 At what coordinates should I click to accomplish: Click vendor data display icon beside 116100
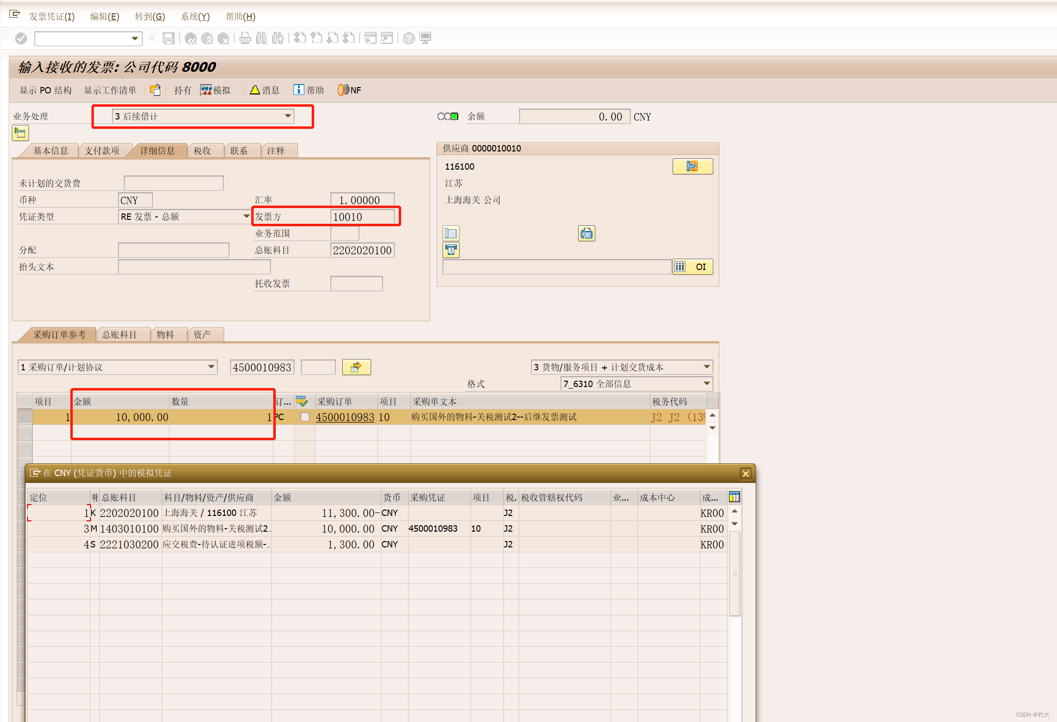pyautogui.click(x=692, y=166)
